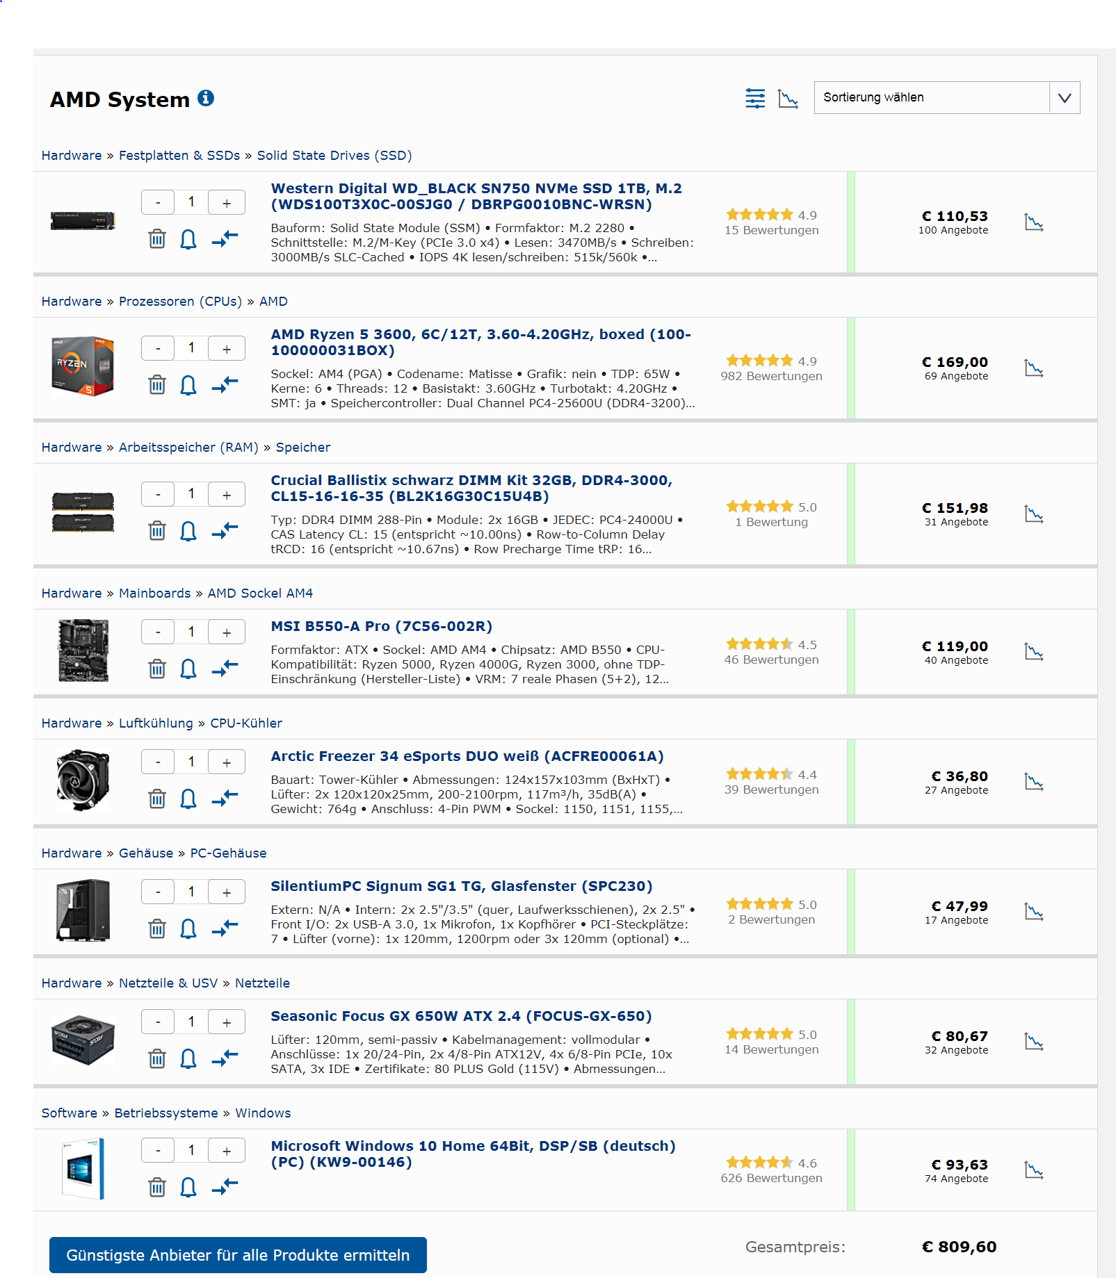Delete the MSI B550-A Pro mainboard

pyautogui.click(x=157, y=669)
